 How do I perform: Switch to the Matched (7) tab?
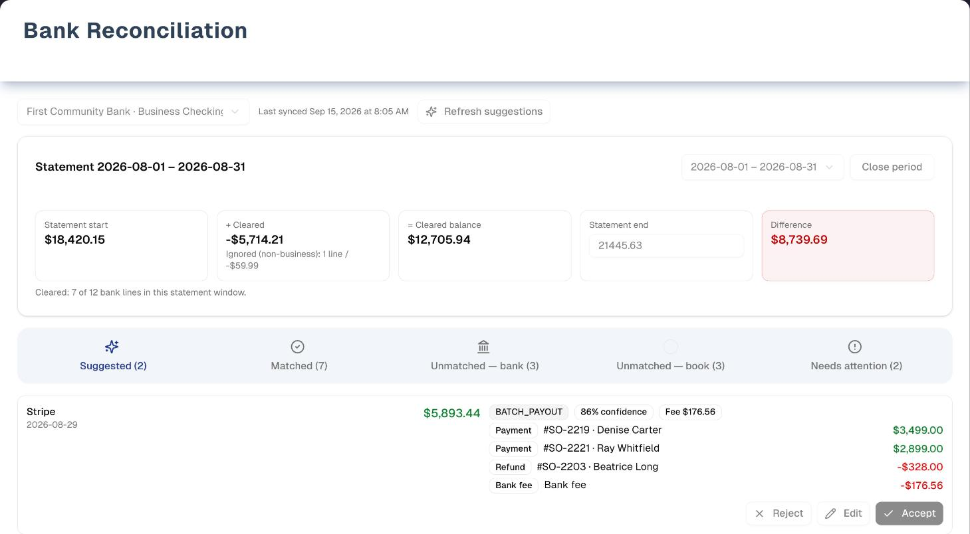pyautogui.click(x=299, y=355)
